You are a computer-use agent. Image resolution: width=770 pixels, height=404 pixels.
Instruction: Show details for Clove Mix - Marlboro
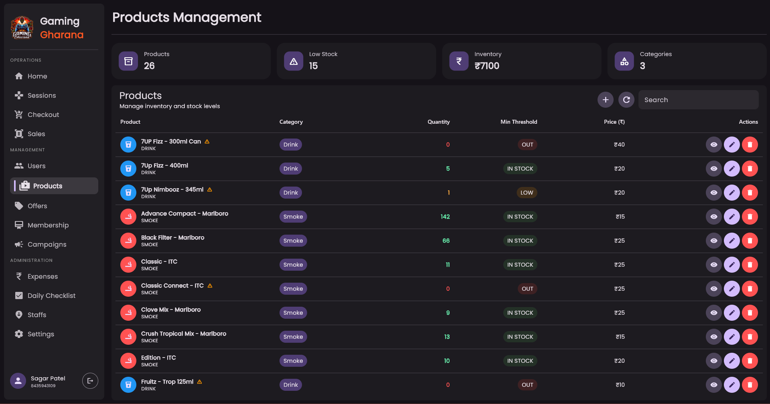pos(713,313)
